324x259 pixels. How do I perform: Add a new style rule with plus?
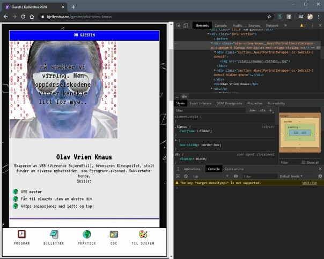[271, 111]
